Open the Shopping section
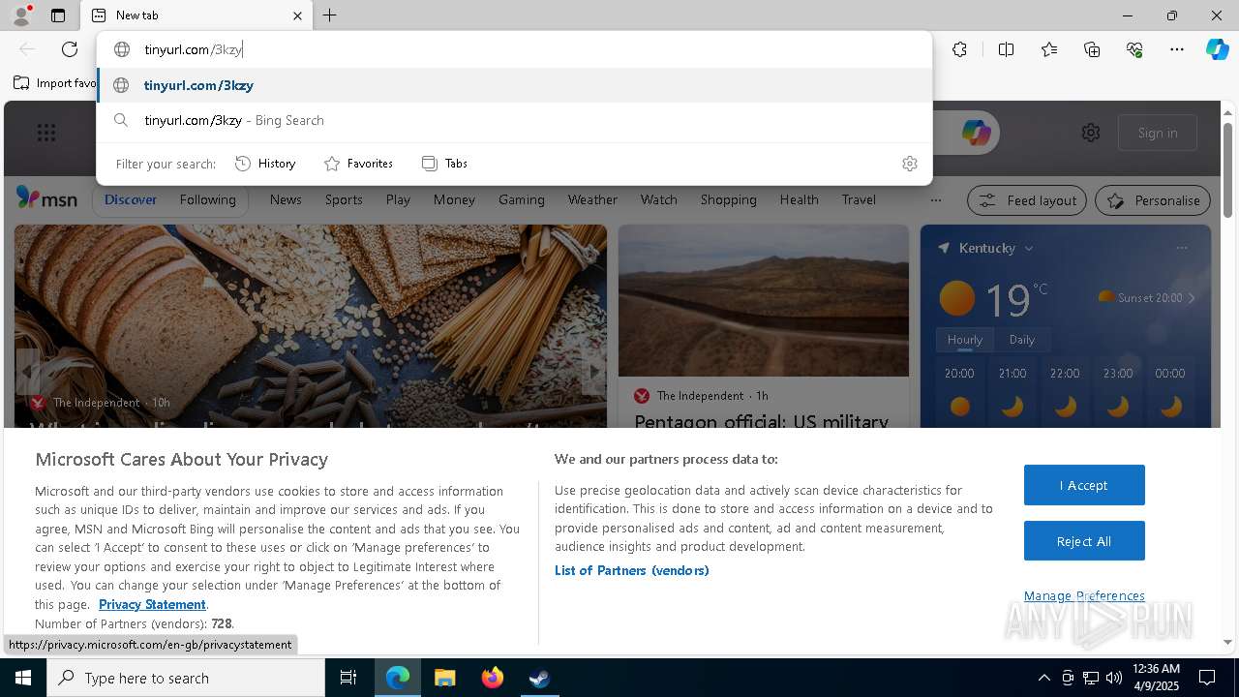Screen dimensions: 1239x697 [x=728, y=199]
